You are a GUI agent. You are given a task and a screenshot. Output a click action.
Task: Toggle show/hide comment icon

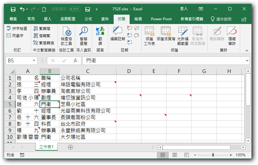pyautogui.click(x=137, y=28)
